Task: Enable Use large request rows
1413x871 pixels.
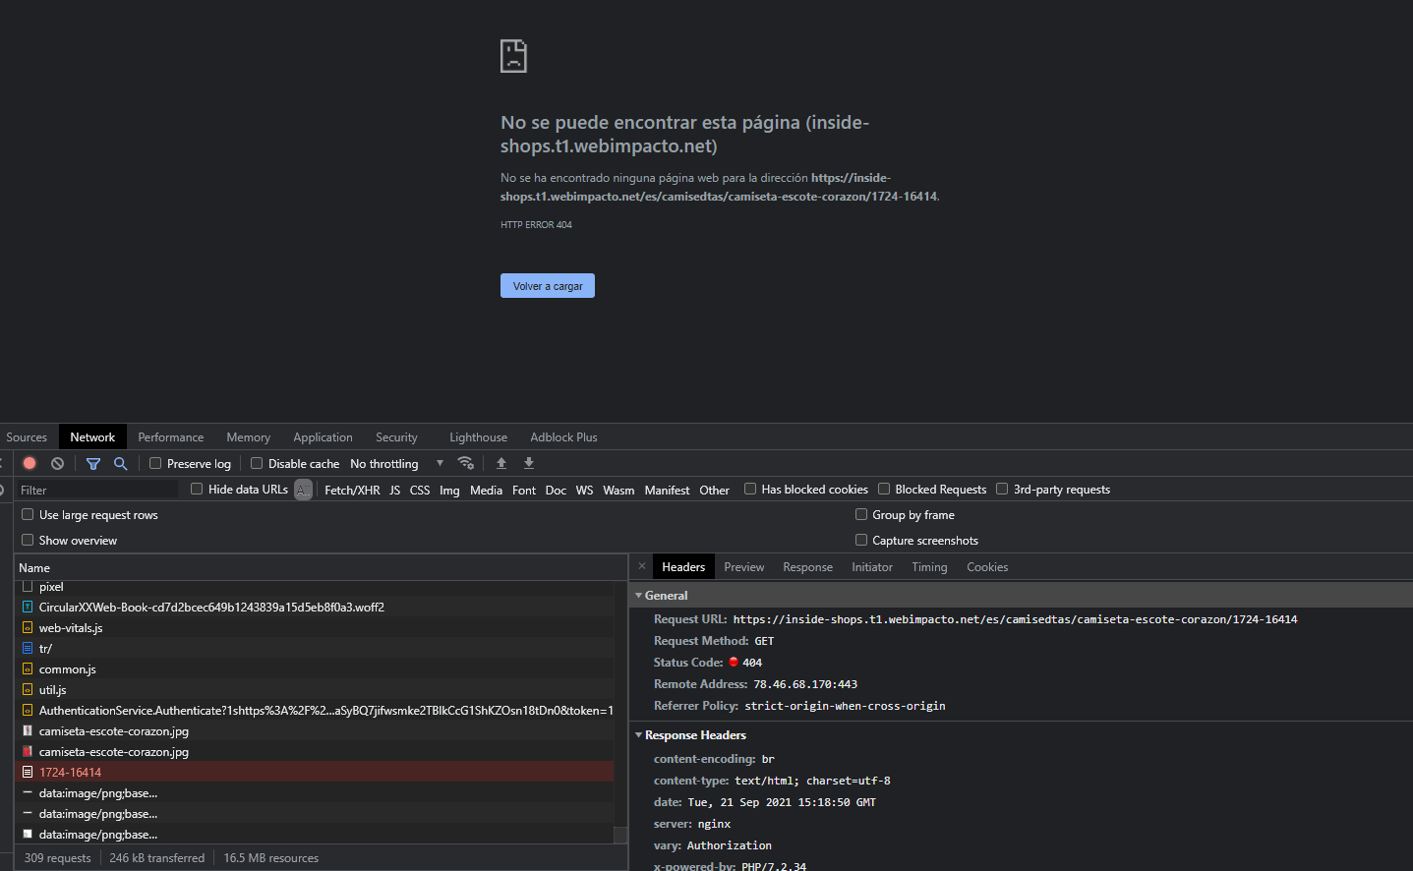Action: point(28,514)
